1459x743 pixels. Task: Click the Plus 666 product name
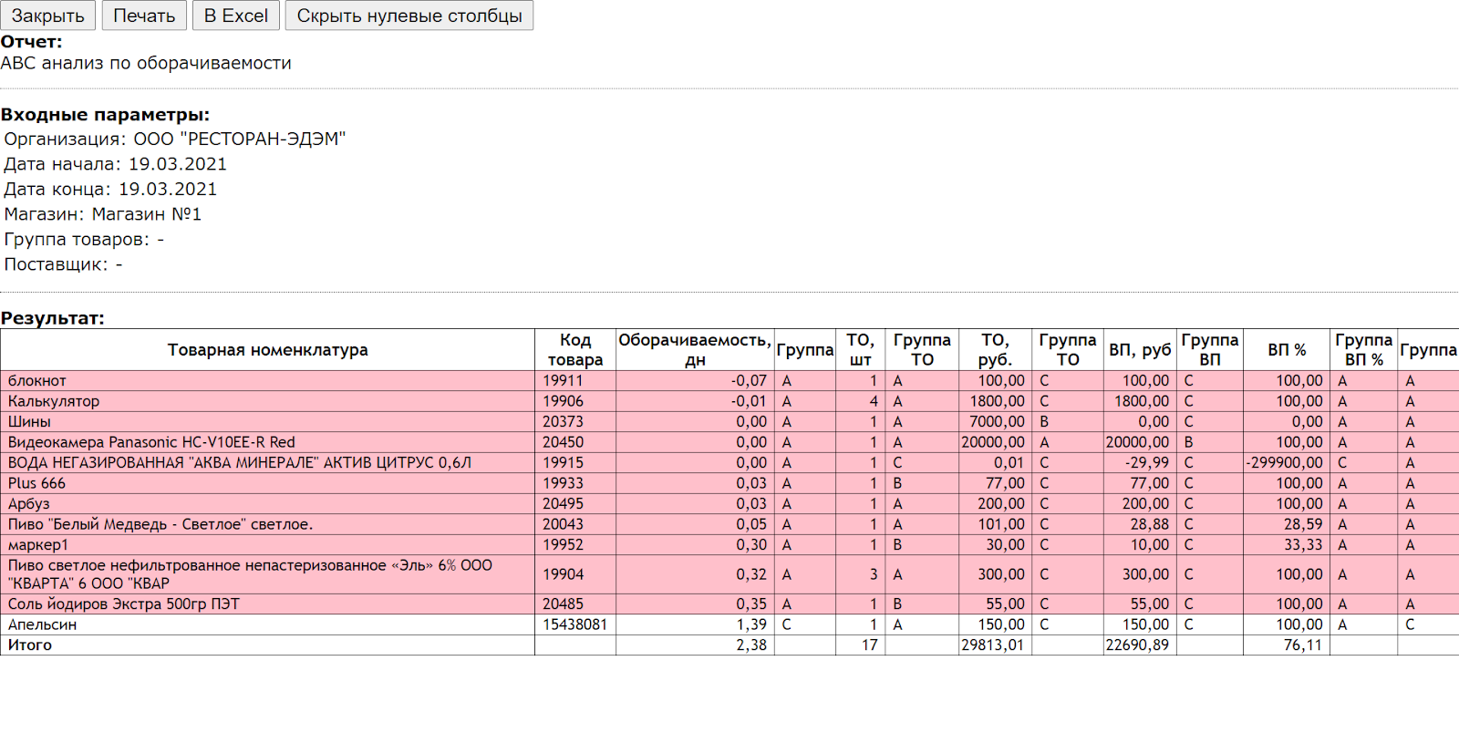coord(36,483)
